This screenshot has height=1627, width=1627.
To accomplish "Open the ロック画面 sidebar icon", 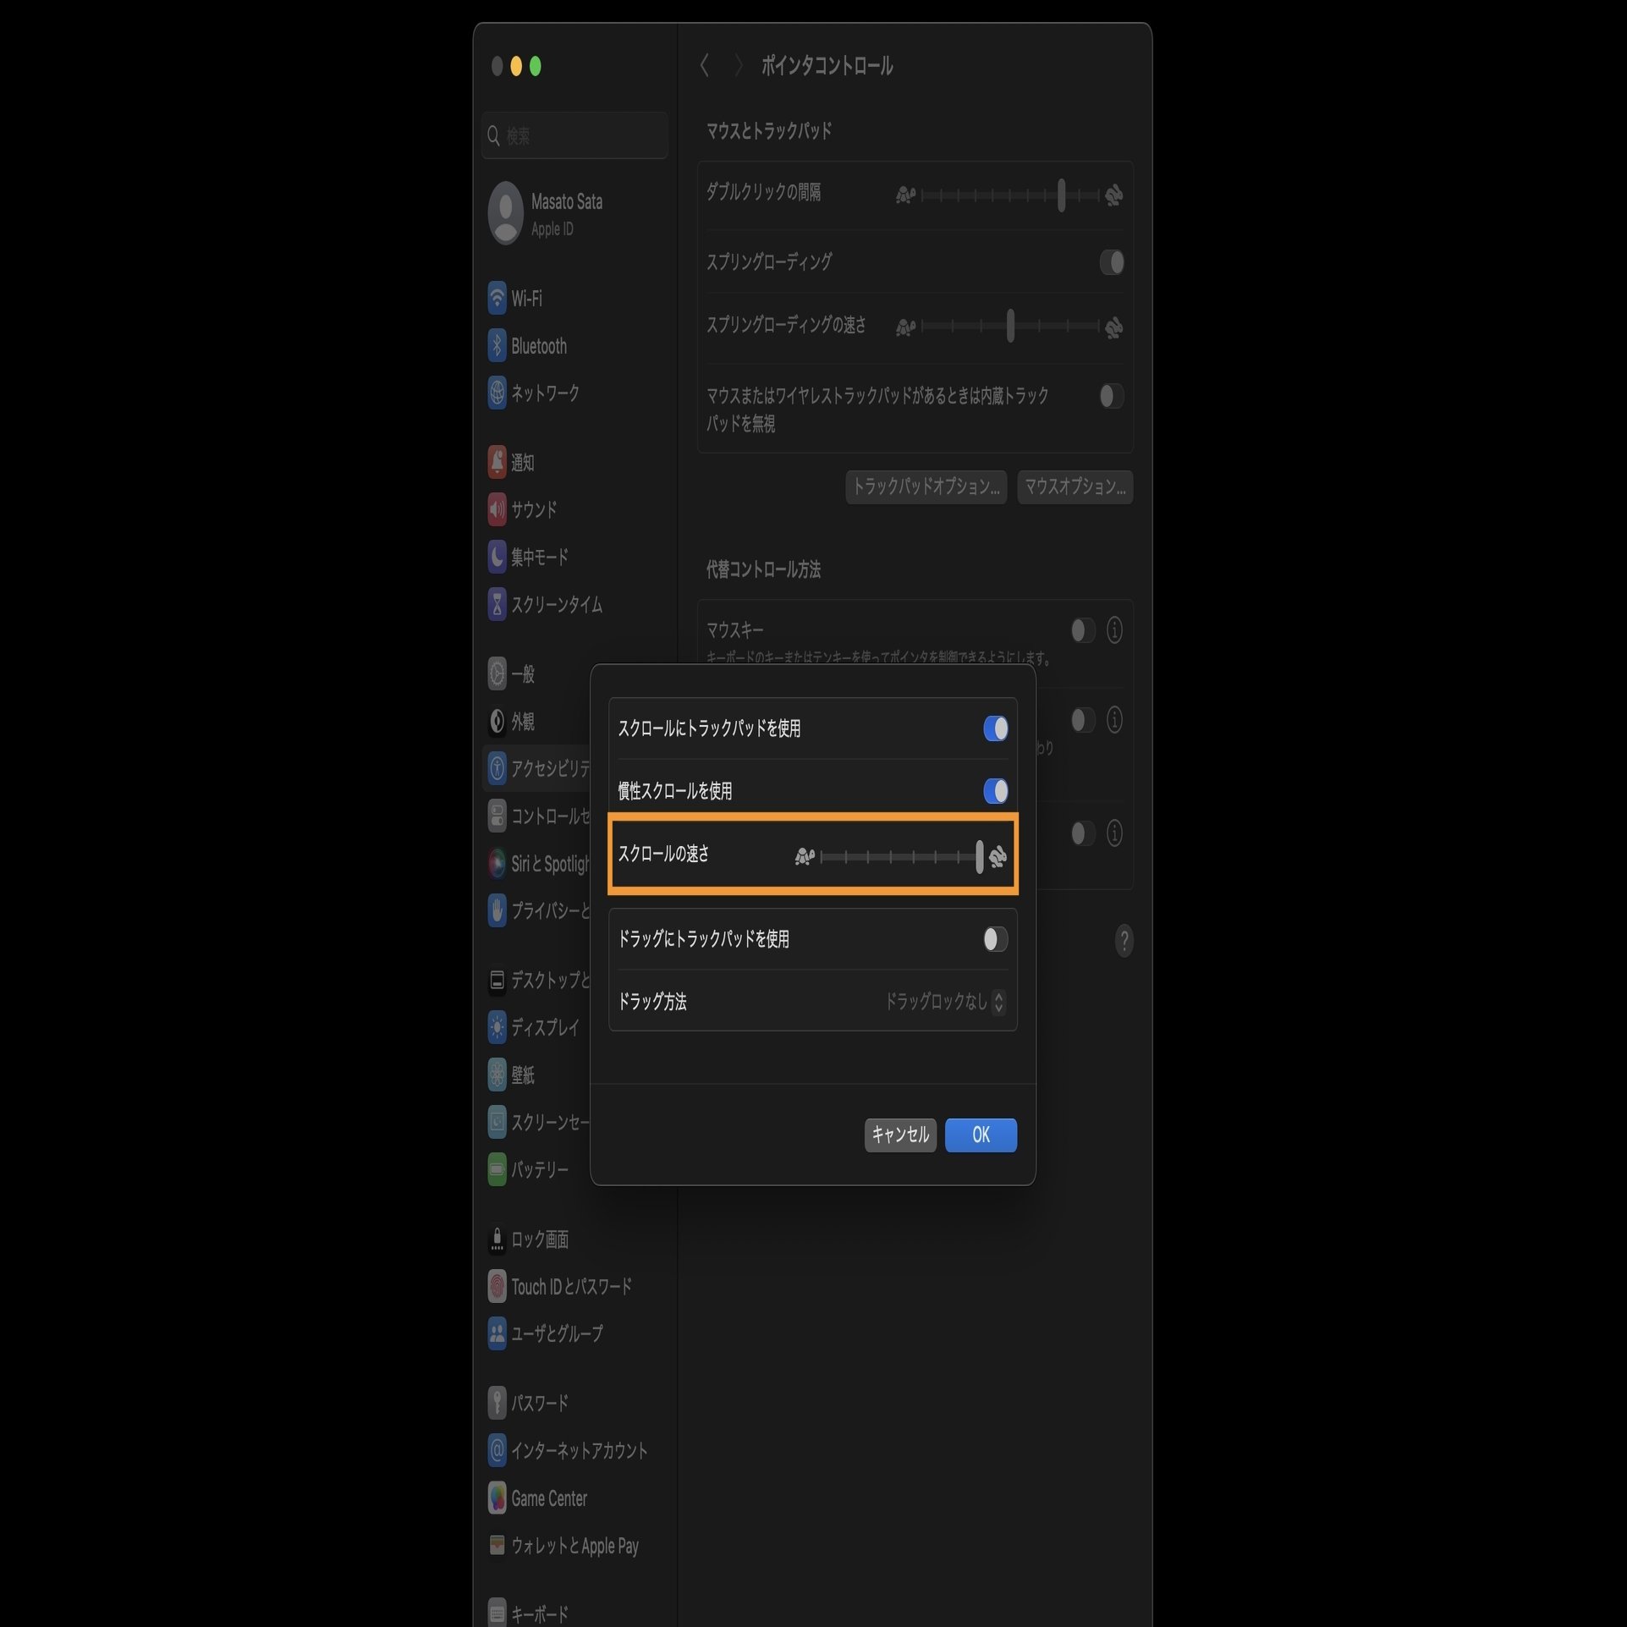I will [497, 1239].
